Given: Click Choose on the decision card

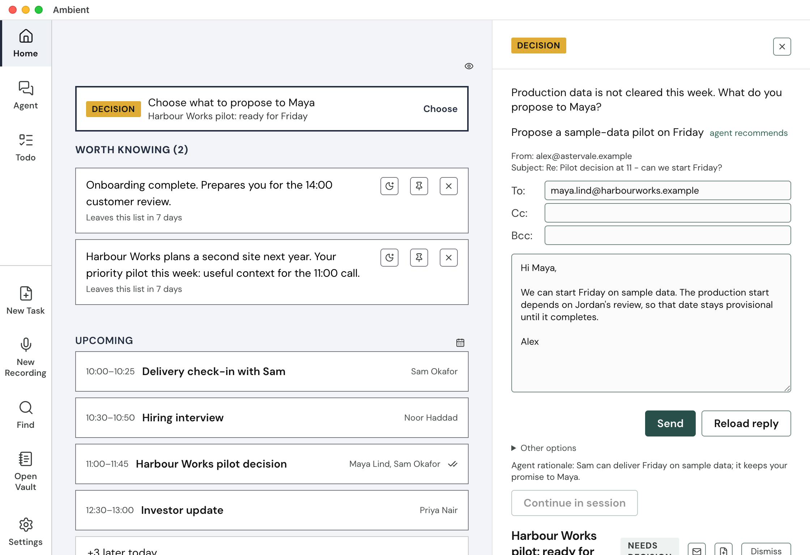Looking at the screenshot, I should tap(440, 109).
